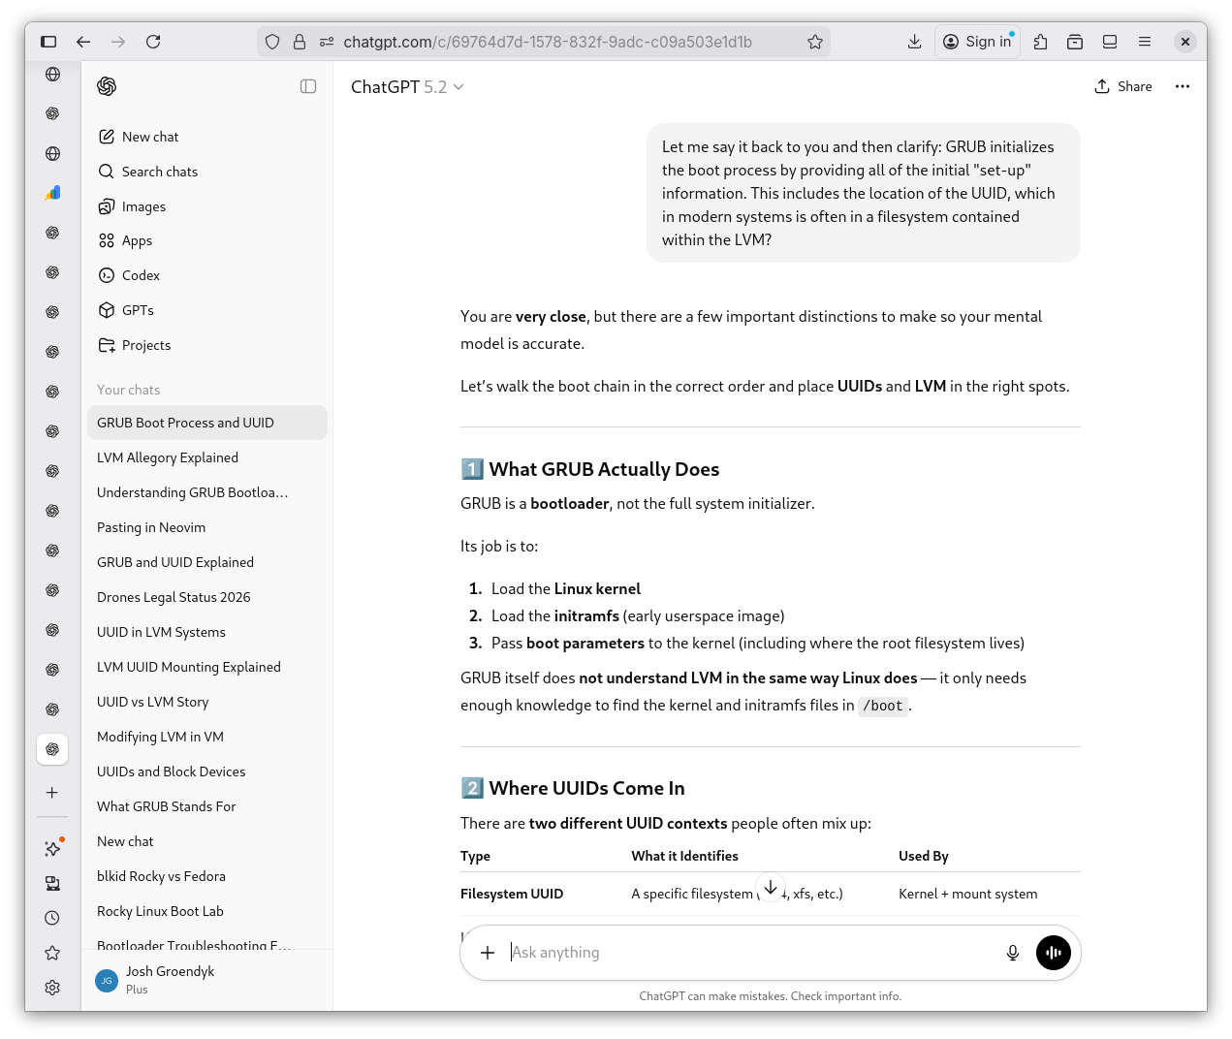The width and height of the screenshot is (1232, 1039).
Task: Click the Share button
Action: click(1123, 86)
